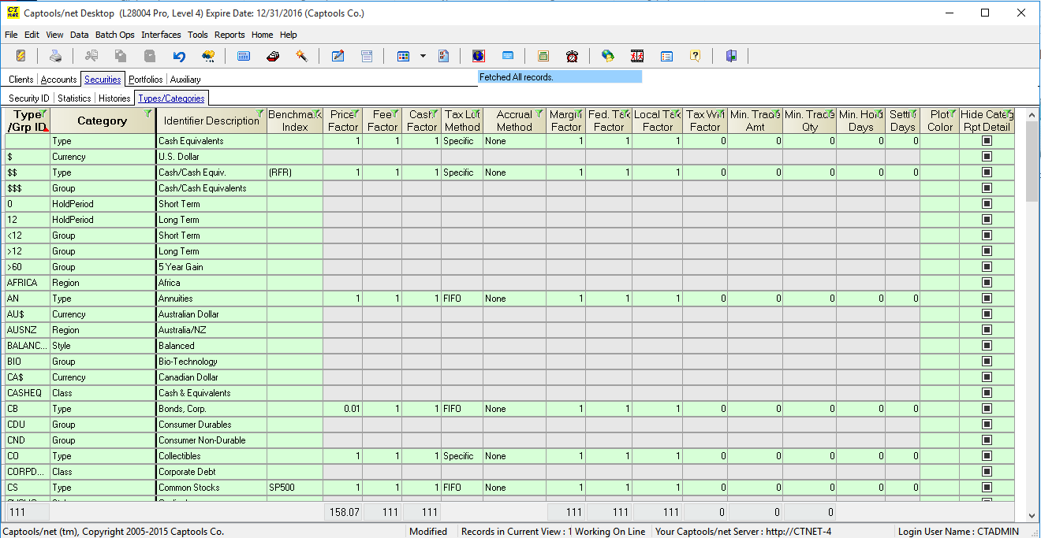This screenshot has width=1041, height=538.
Task: Open the Reports menu
Action: [229, 35]
